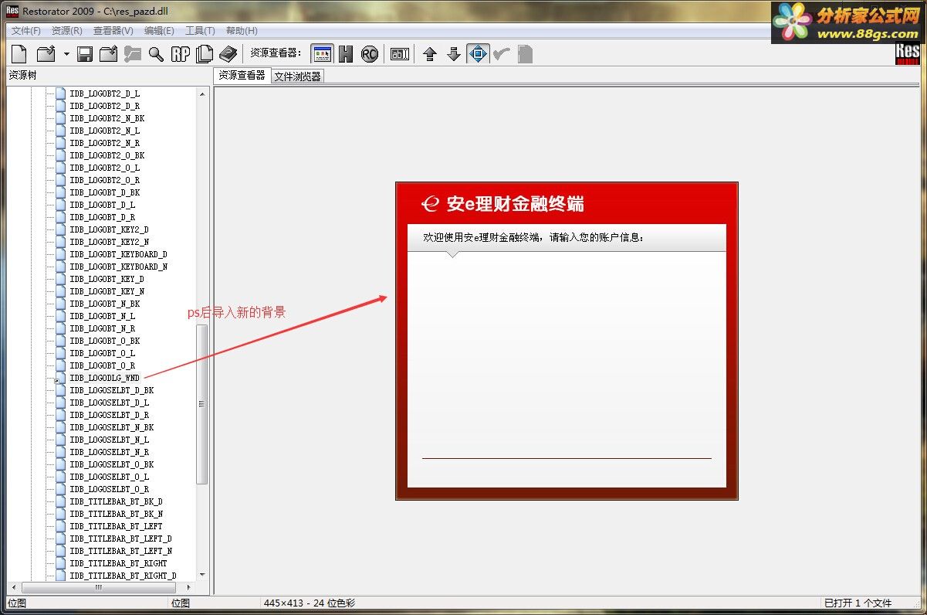
Task: Click file icon next to IDB_TITLEBAR_BT_LEFT_D
Action: 60,539
